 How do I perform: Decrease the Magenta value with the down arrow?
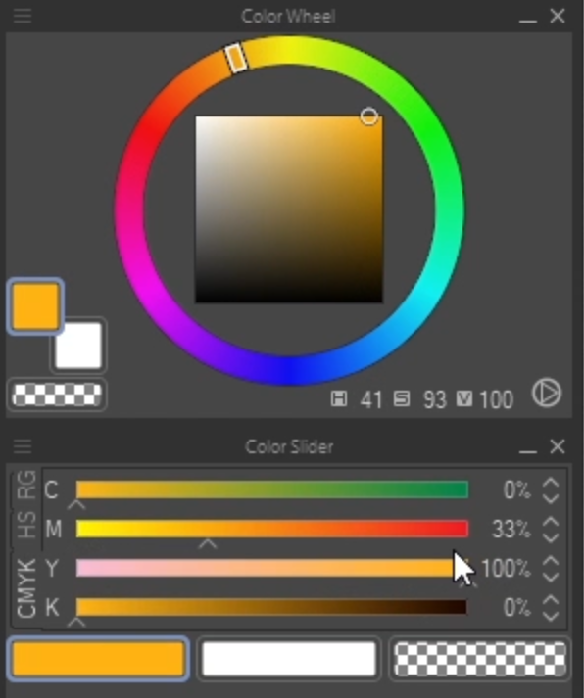(551, 537)
